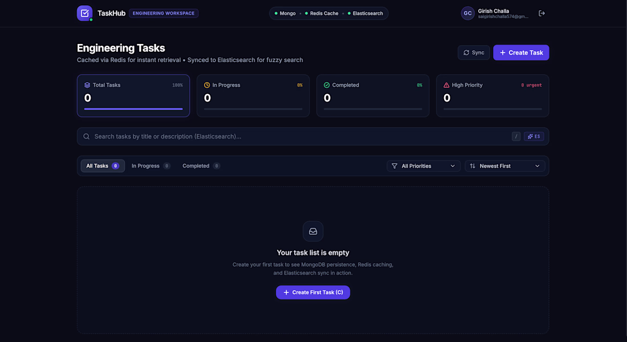Click the Completed checkmark circle icon
The height and width of the screenshot is (342, 627).
[327, 85]
